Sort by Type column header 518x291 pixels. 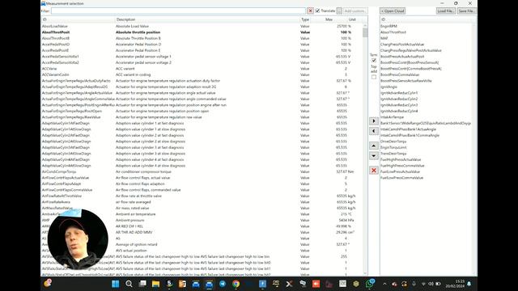tap(305, 19)
